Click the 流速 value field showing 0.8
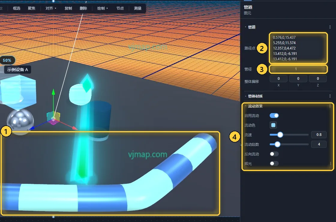Image resolution: width=336 pixels, height=222 pixels. point(319,135)
